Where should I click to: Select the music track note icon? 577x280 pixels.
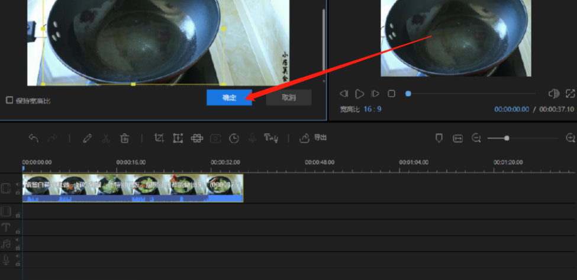(x=5, y=243)
